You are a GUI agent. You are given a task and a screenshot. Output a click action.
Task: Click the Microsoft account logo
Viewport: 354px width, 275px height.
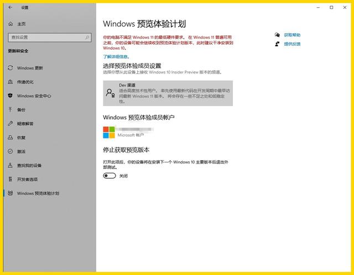tap(109, 132)
